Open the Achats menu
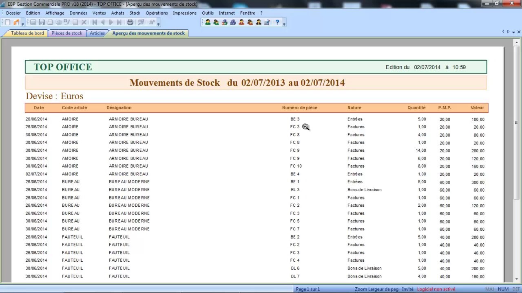The image size is (522, 293). pyautogui.click(x=118, y=13)
